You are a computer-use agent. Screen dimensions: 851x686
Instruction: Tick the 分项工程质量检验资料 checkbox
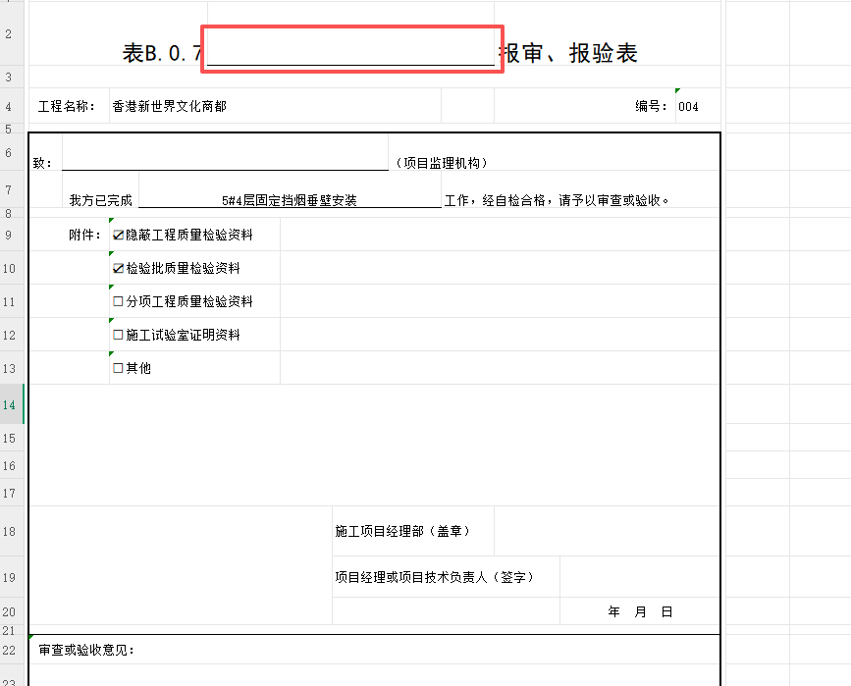pyautogui.click(x=119, y=302)
